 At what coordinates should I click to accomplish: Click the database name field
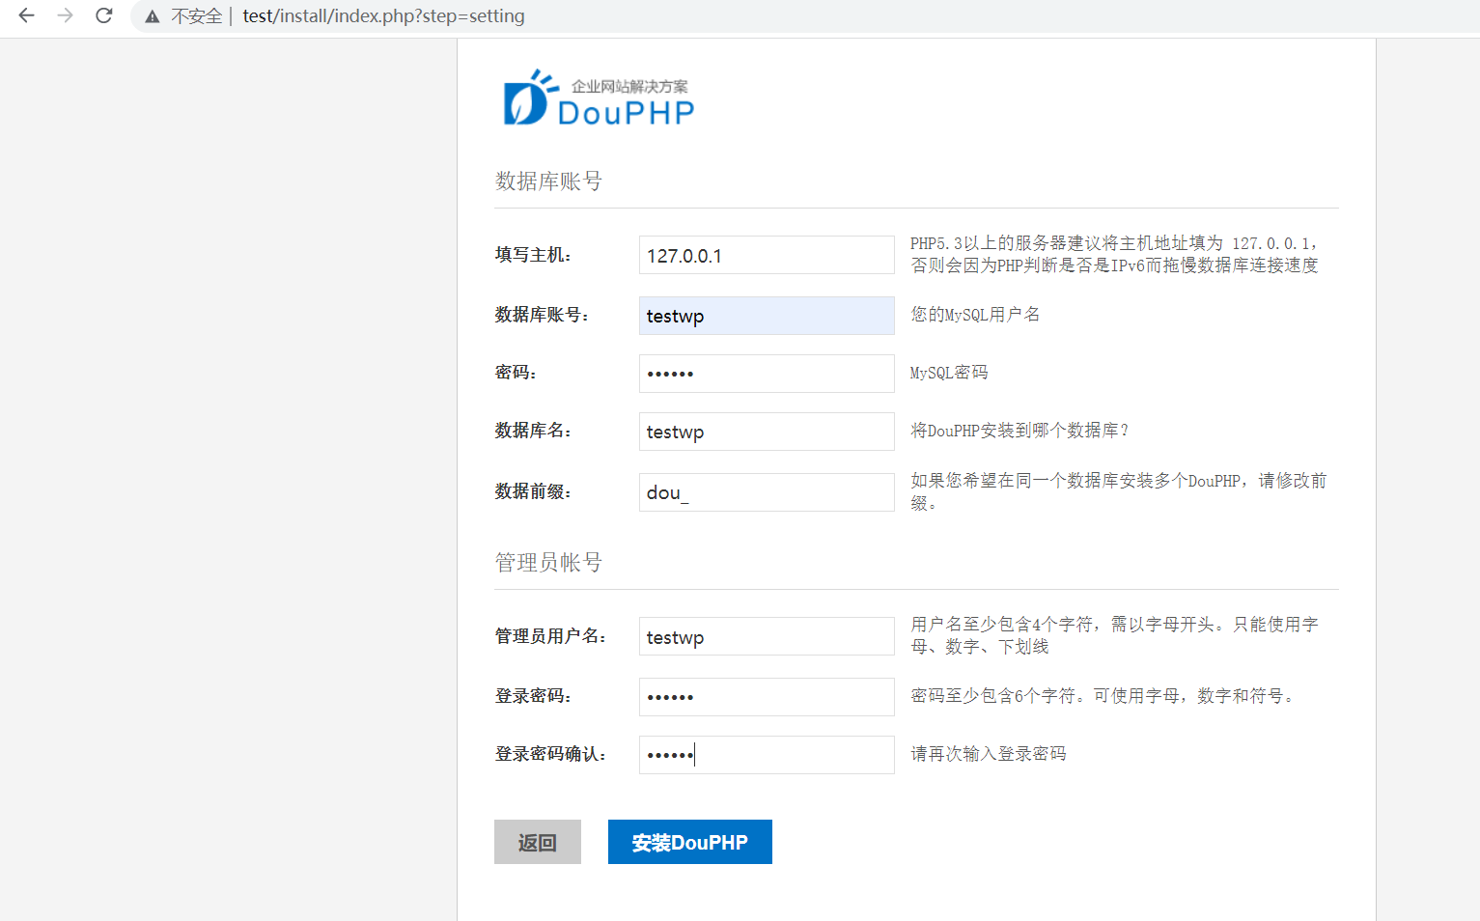coord(767,432)
